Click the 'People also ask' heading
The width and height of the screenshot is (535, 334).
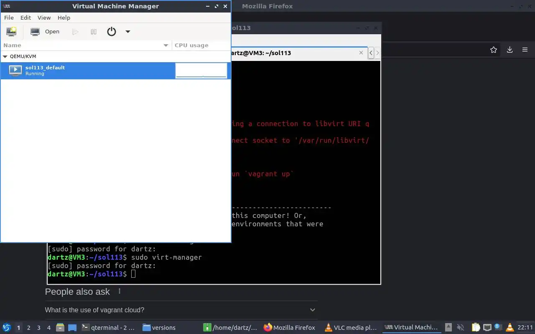(77, 292)
